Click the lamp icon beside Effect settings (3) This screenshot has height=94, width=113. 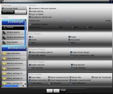[x=4, y=84]
